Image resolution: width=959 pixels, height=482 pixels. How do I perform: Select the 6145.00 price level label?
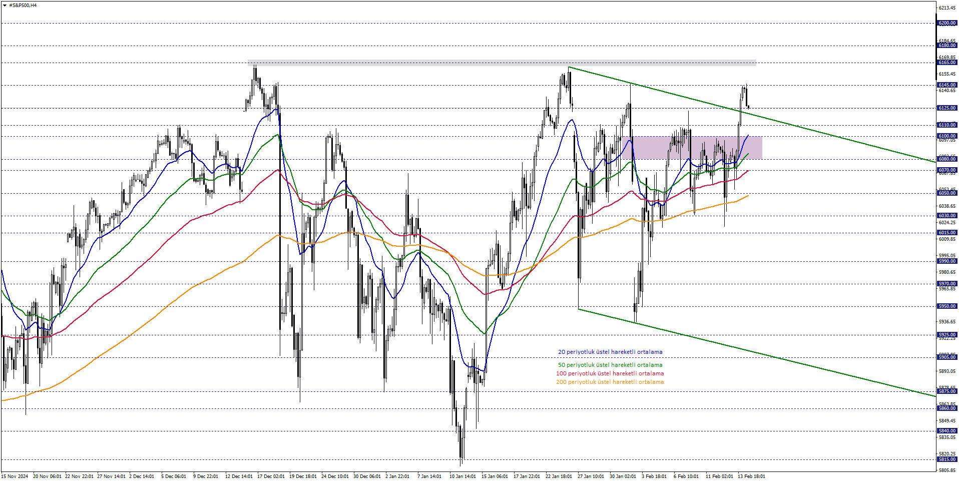tap(947, 85)
